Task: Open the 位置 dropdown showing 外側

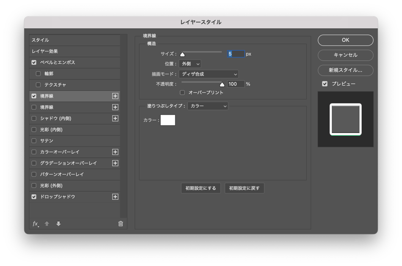Action: click(x=190, y=64)
